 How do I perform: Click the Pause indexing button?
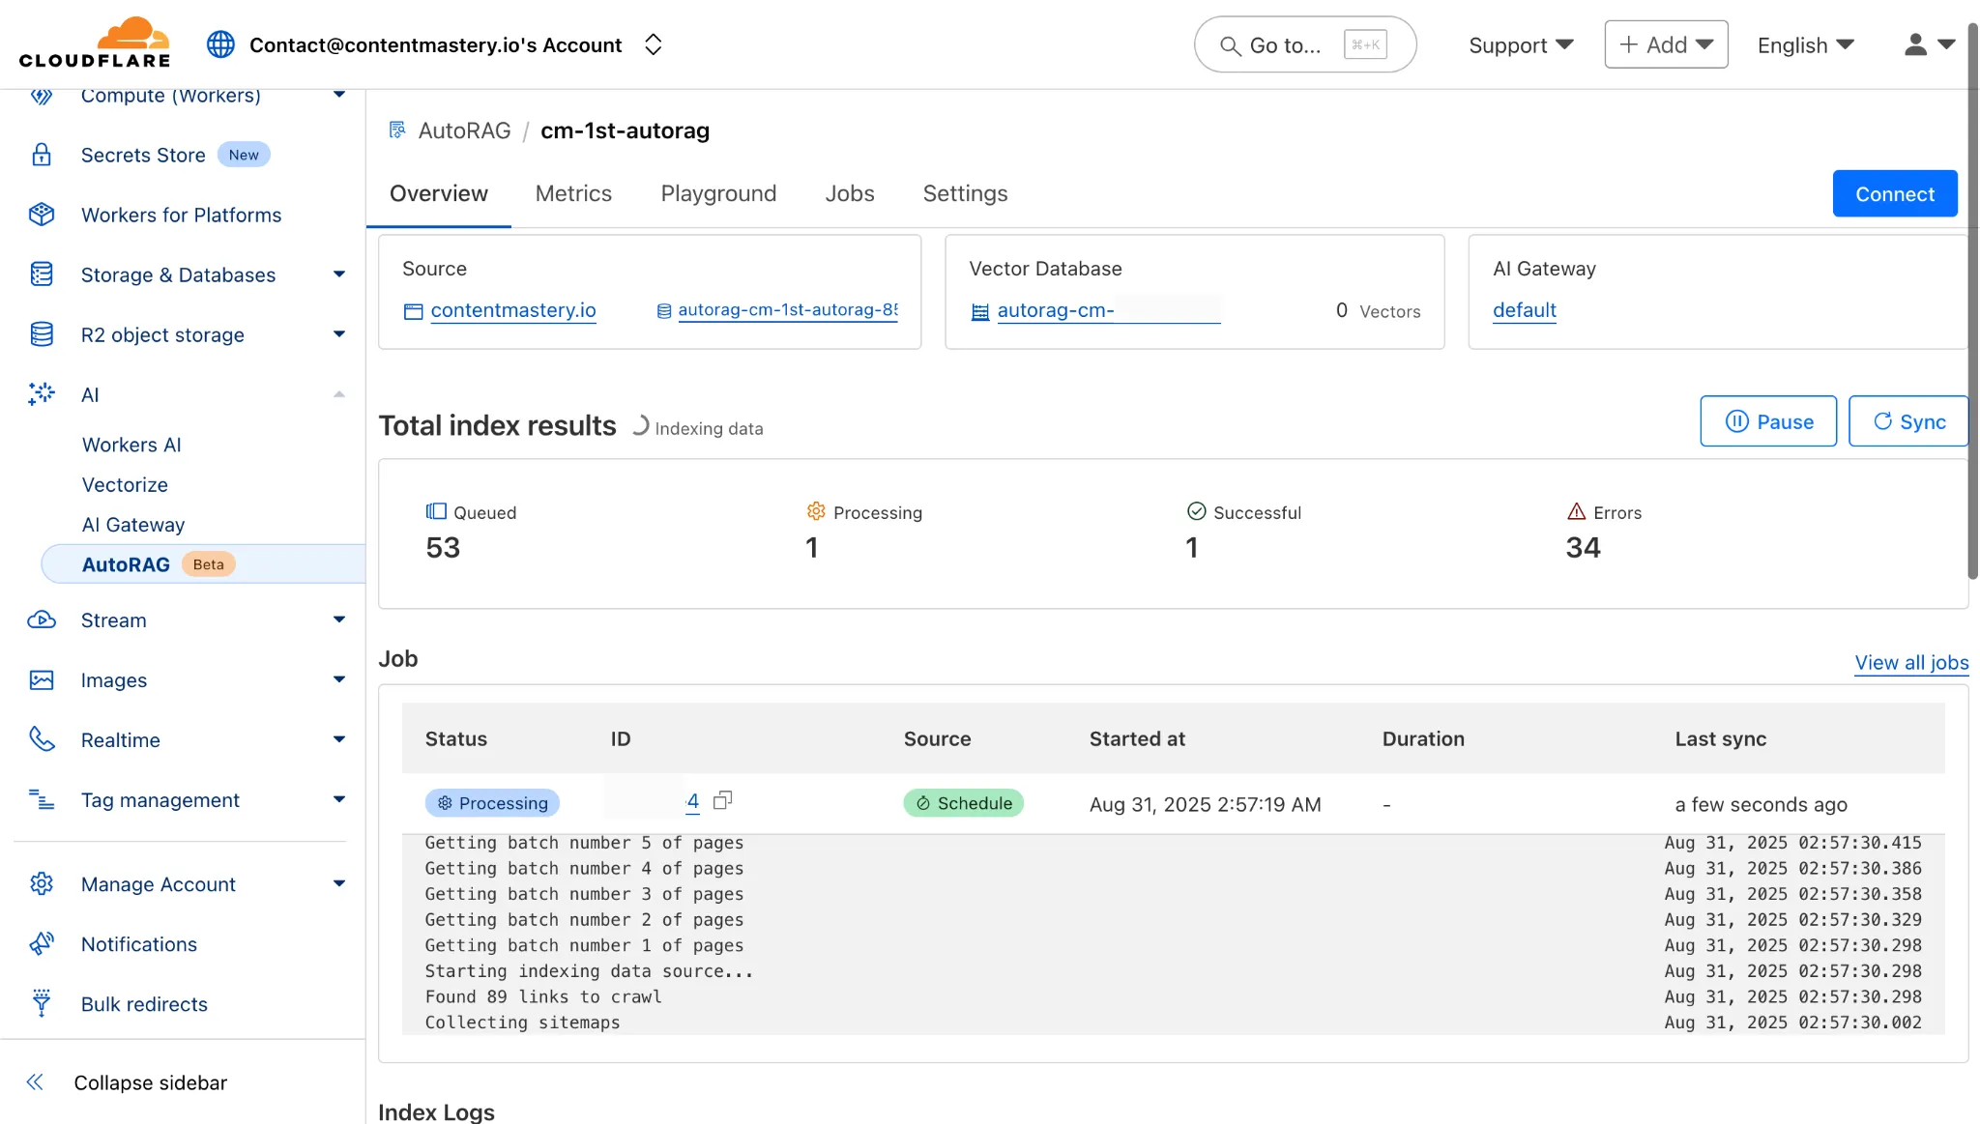[x=1768, y=421]
